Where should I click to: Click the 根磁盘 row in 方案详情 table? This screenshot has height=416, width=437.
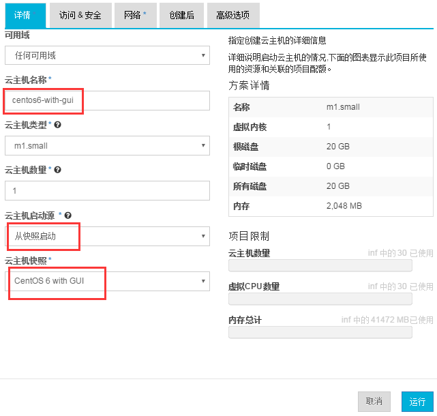pyautogui.click(x=331, y=147)
